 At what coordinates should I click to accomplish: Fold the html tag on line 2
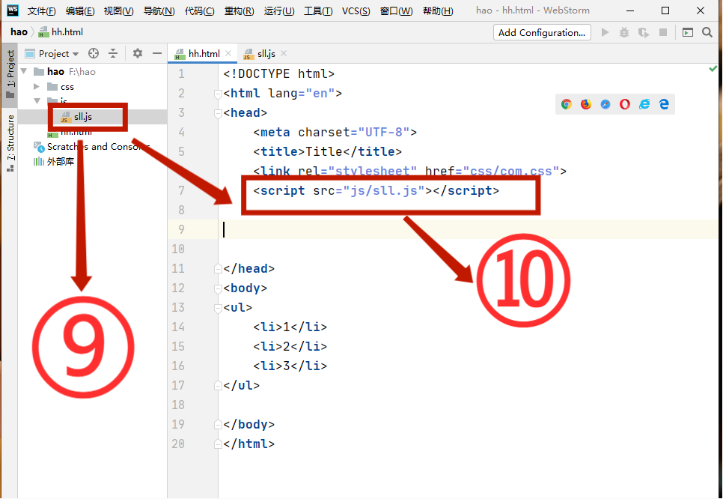click(x=218, y=94)
